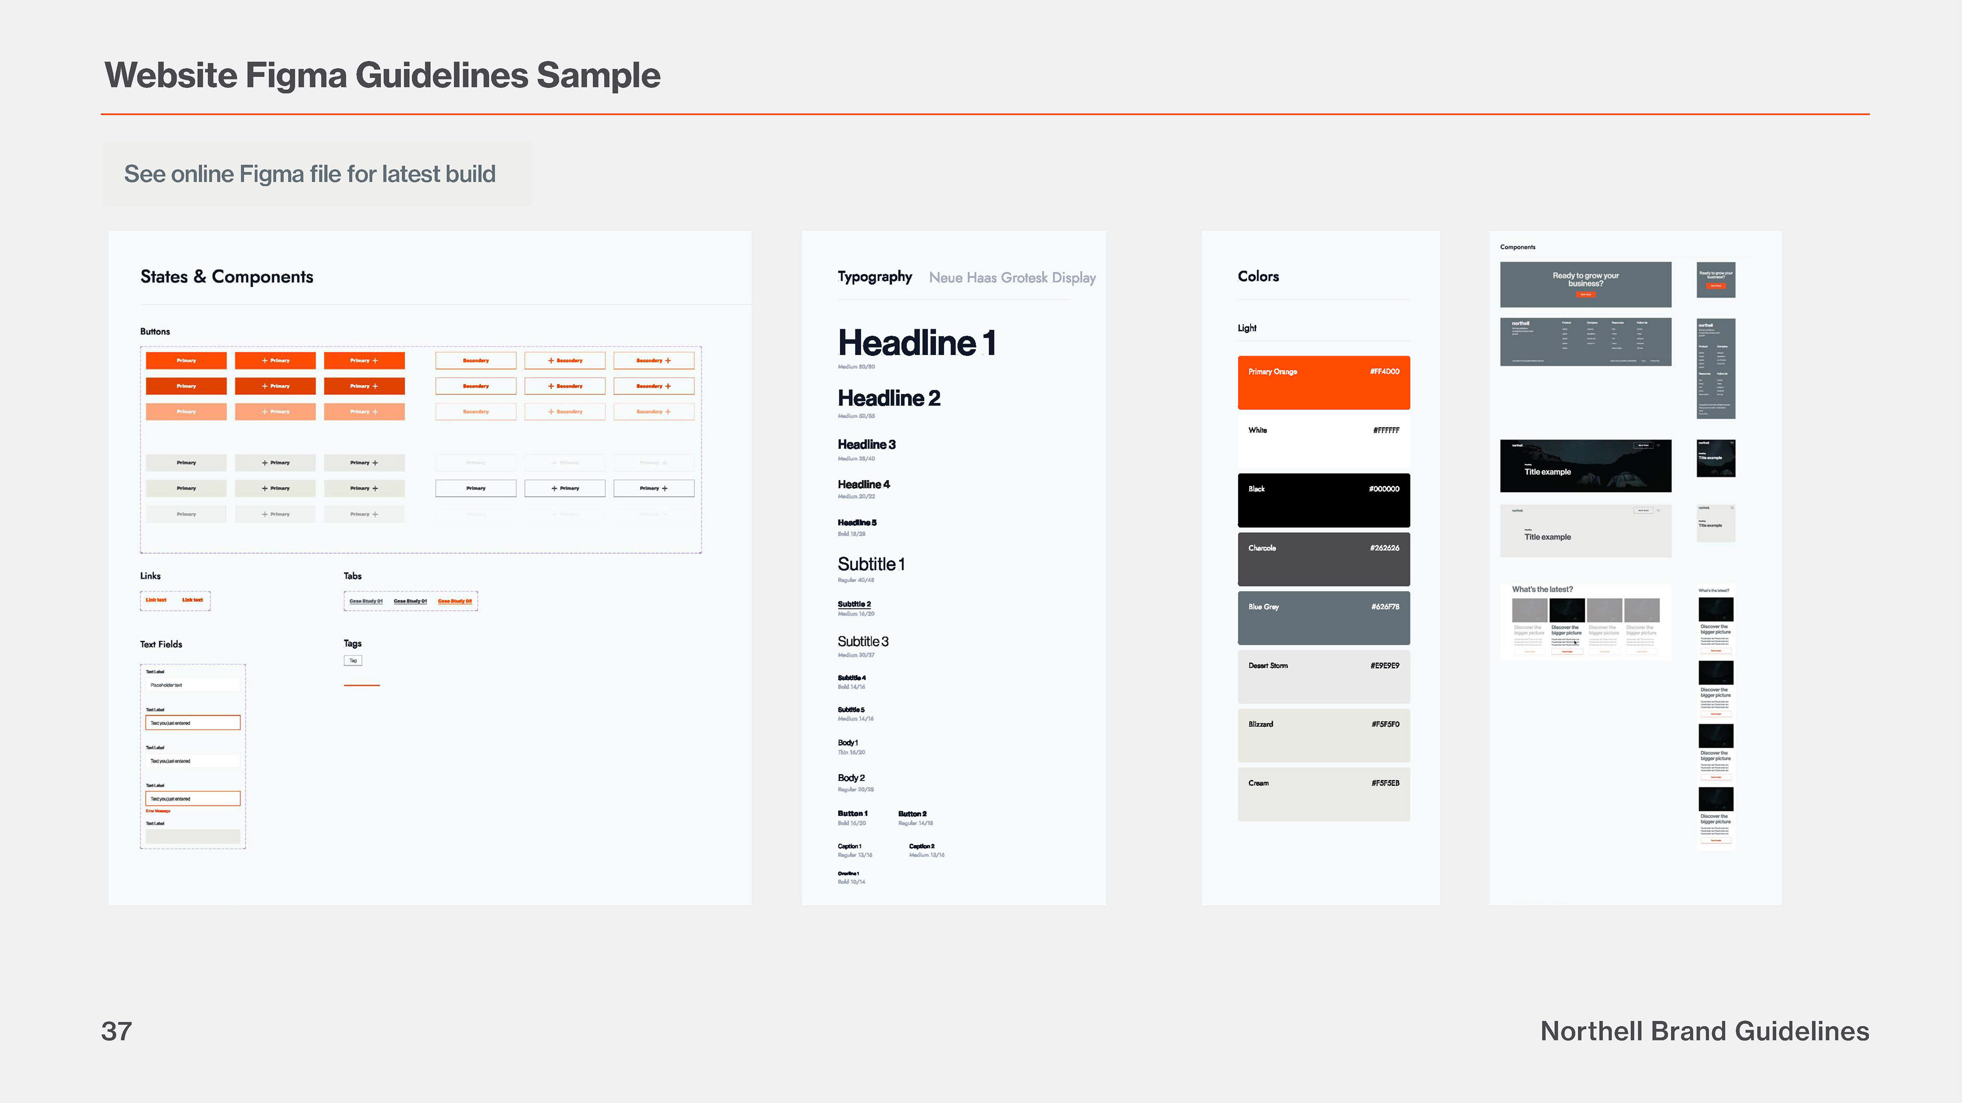Open large 'What's the latest?' card section
This screenshot has height=1103, width=1962.
(x=1585, y=622)
